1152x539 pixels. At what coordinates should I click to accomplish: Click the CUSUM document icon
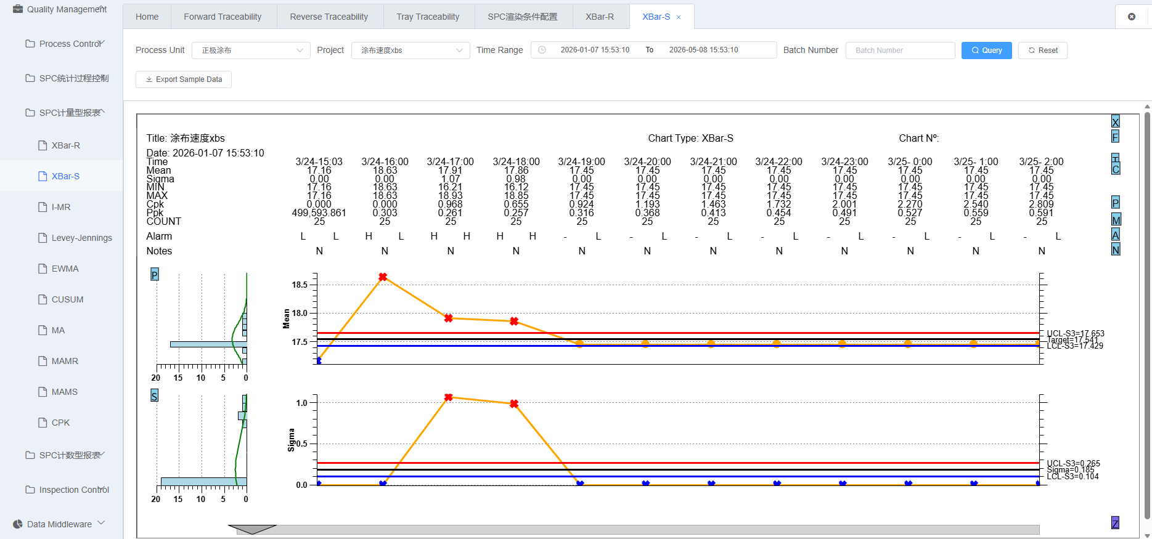[x=43, y=299]
